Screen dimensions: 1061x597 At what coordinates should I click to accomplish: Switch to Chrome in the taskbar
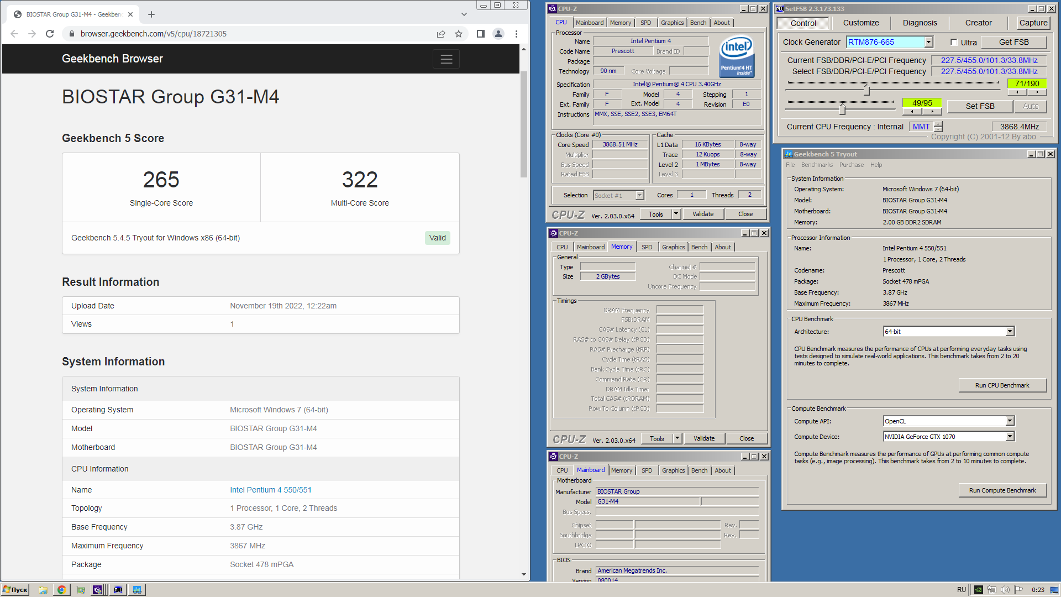coord(61,590)
